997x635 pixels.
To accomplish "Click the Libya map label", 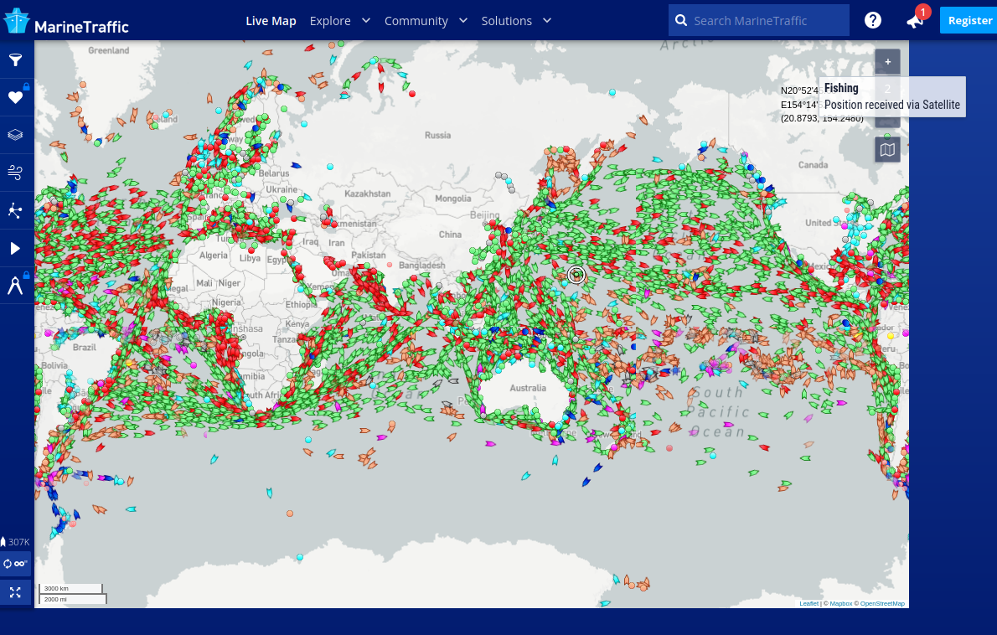I will point(250,258).
